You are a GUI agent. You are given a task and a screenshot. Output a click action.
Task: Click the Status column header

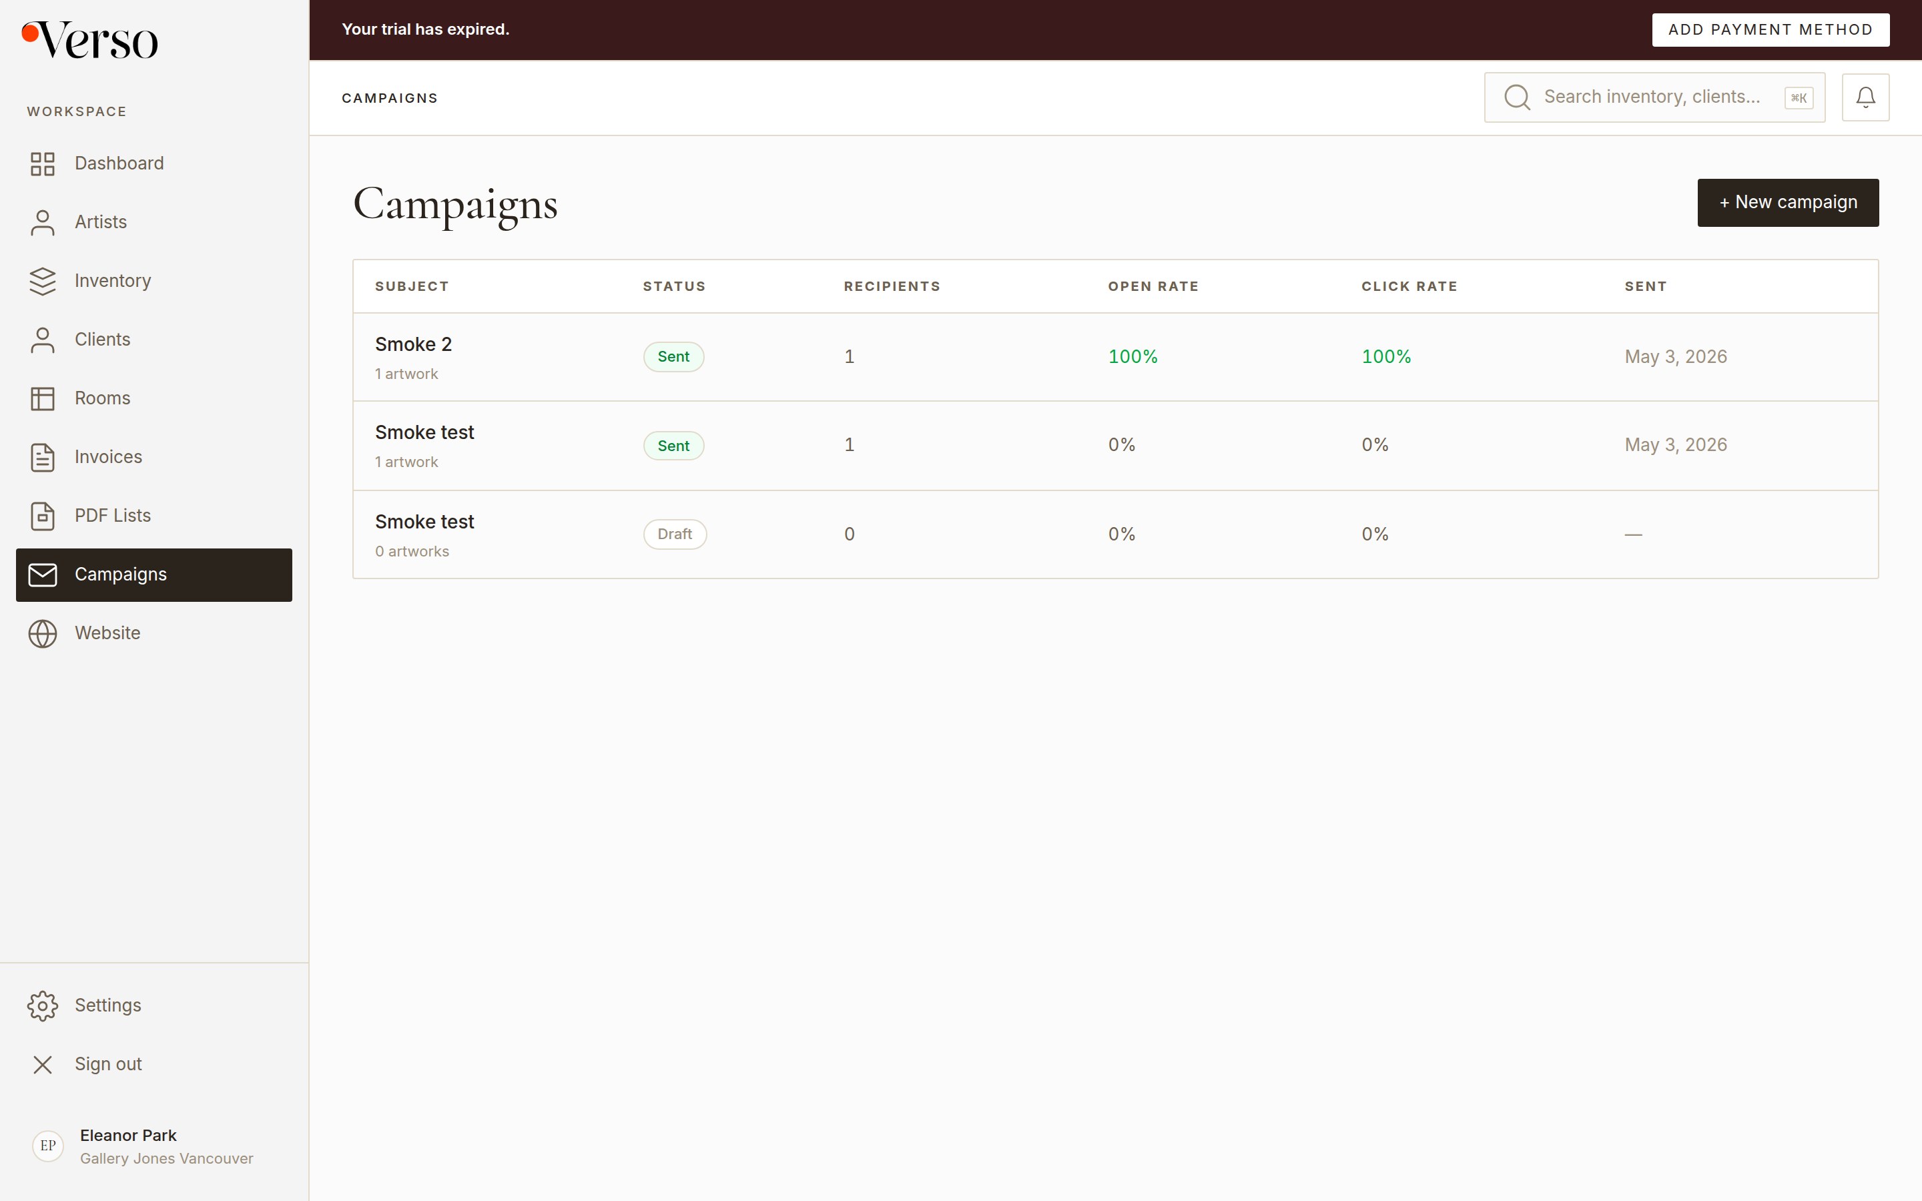coord(673,287)
